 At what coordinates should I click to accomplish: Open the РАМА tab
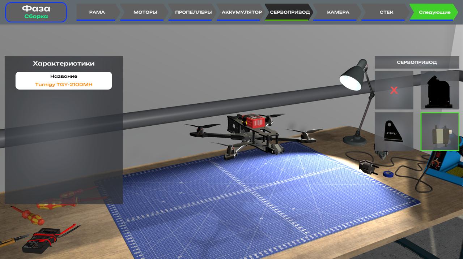(x=97, y=12)
